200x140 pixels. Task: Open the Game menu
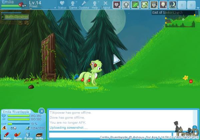click(73, 5)
